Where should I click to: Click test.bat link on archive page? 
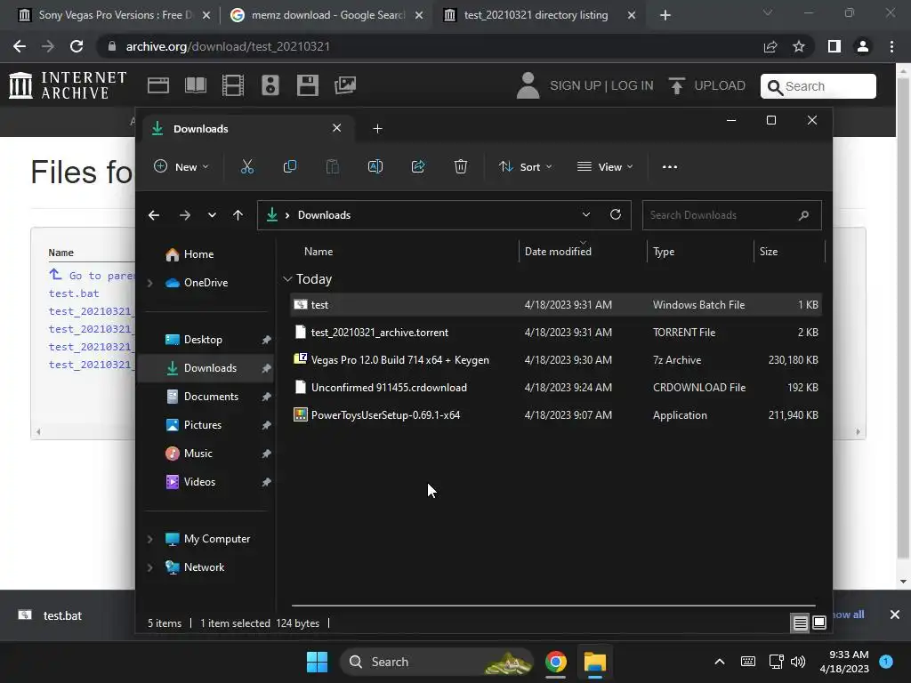pyautogui.click(x=74, y=293)
